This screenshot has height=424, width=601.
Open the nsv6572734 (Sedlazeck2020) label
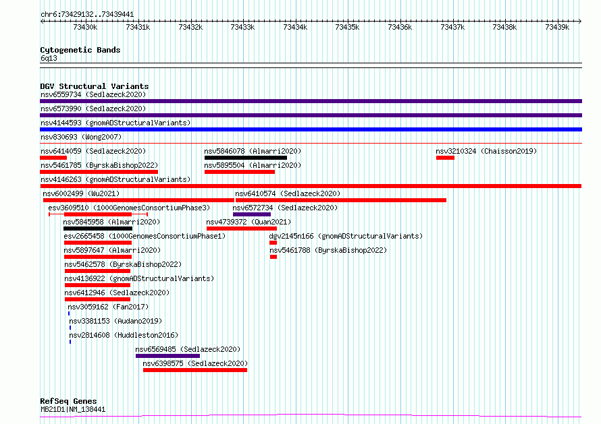[285, 208]
